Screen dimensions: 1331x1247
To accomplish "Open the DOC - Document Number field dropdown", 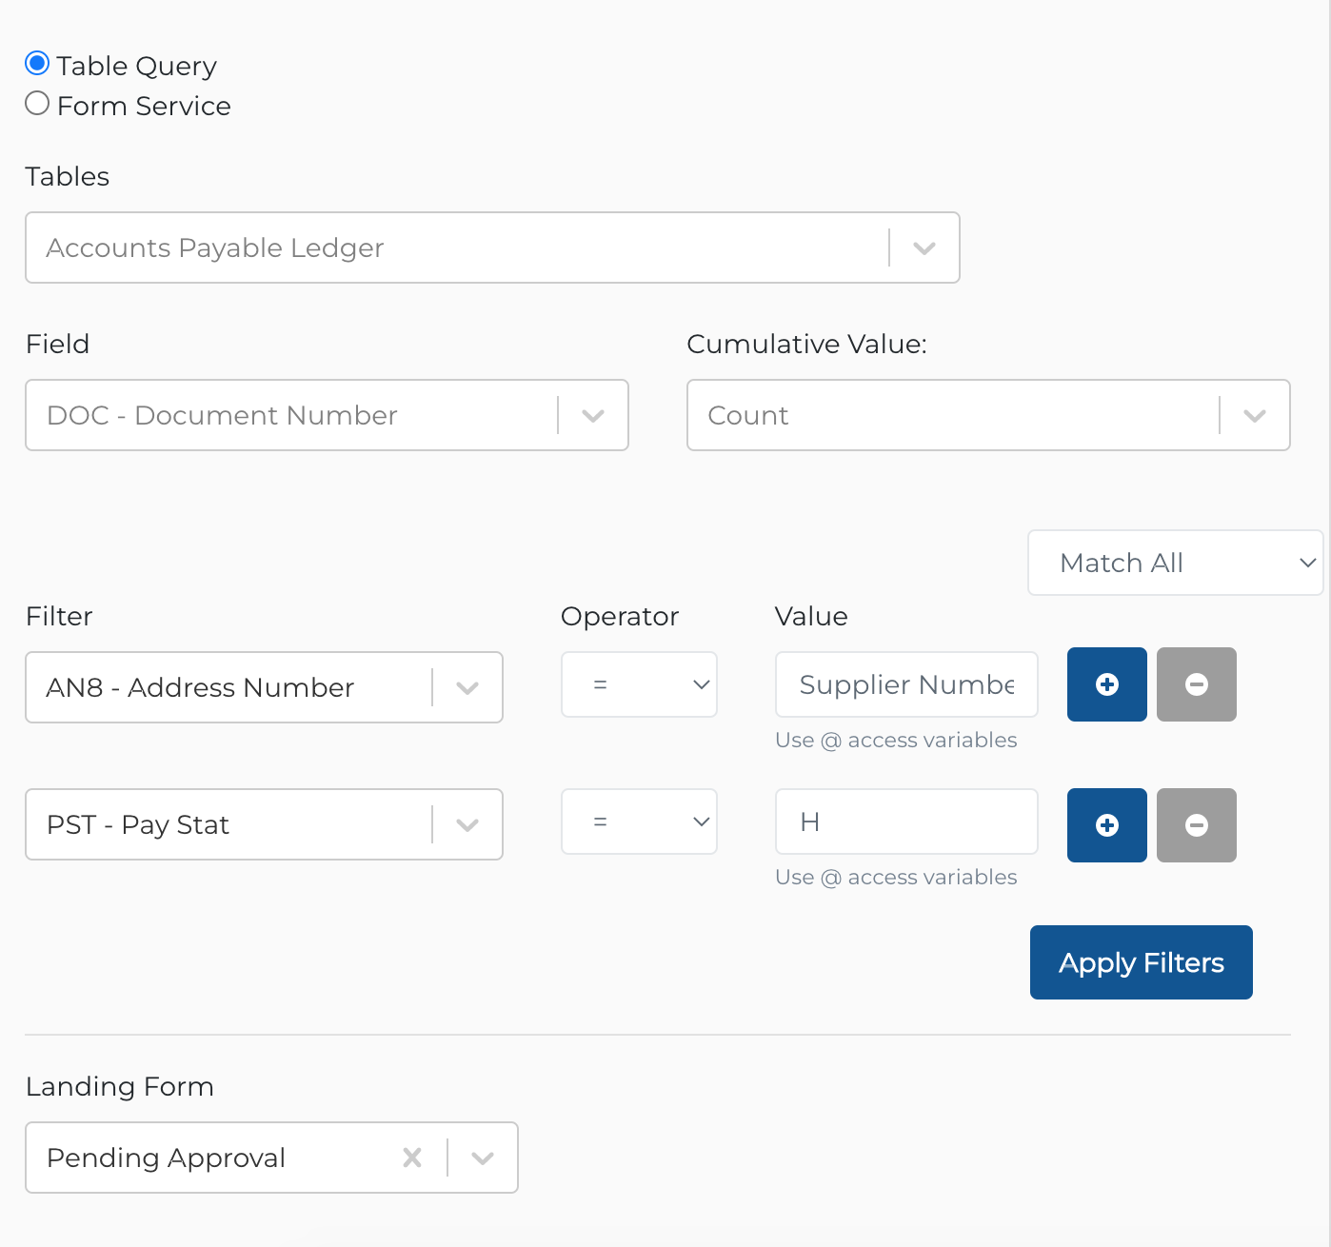I will (x=327, y=415).
